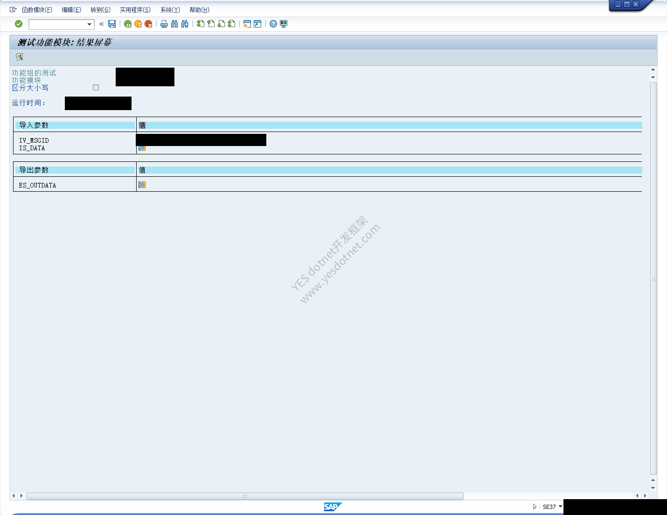This screenshot has width=667, height=515.
Task: Toggle the 区分大小写 checkbox
Action: [x=96, y=87]
